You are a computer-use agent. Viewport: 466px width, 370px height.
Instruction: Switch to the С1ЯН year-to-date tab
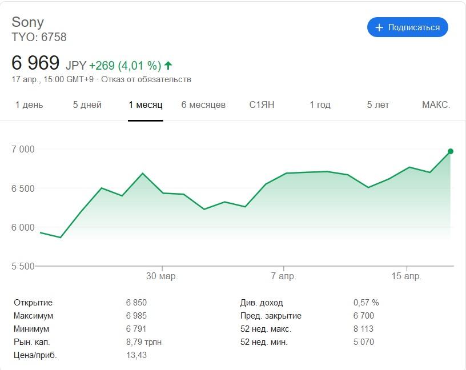pyautogui.click(x=262, y=105)
